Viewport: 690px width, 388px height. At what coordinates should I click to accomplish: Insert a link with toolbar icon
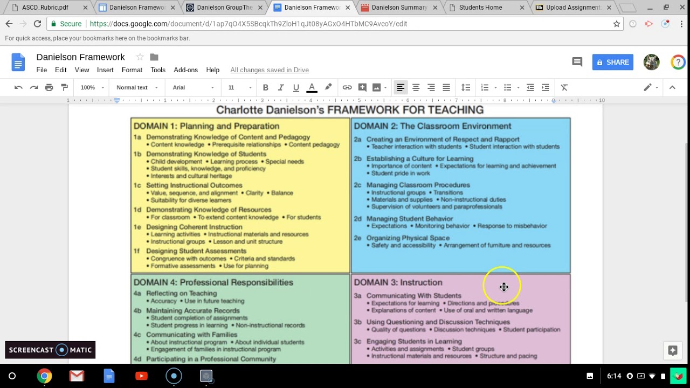(347, 87)
